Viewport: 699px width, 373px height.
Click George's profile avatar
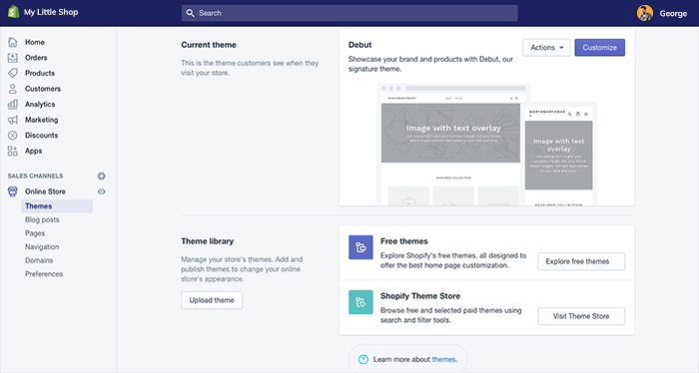645,13
